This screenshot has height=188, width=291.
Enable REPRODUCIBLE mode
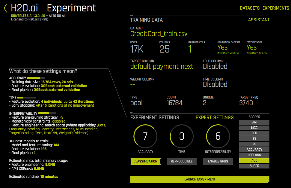tap(182, 161)
